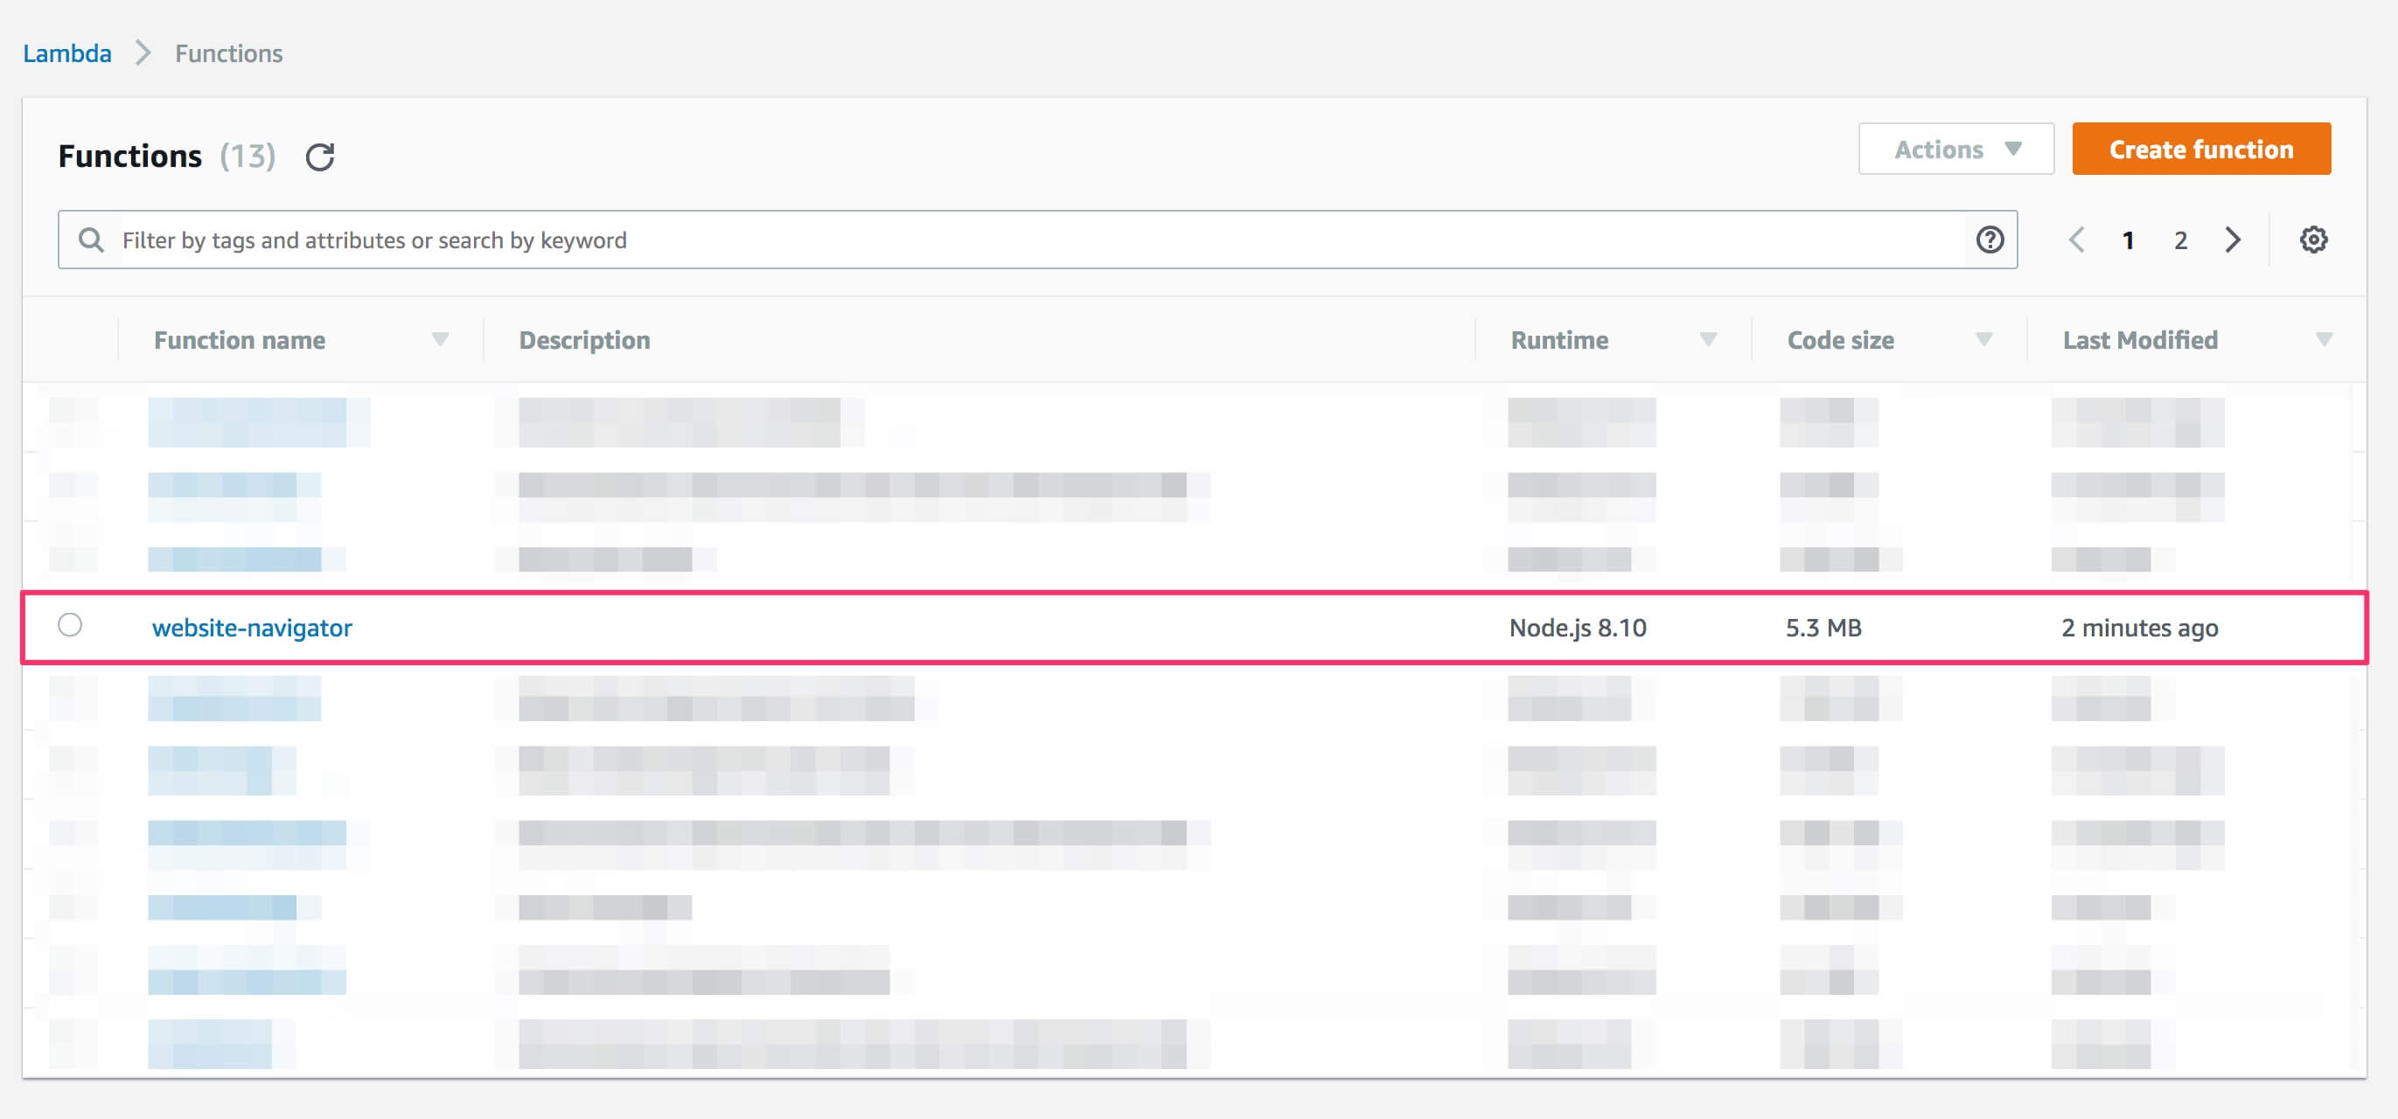Sort by Runtime column arrow
Image resolution: width=2398 pixels, height=1119 pixels.
coord(1707,339)
